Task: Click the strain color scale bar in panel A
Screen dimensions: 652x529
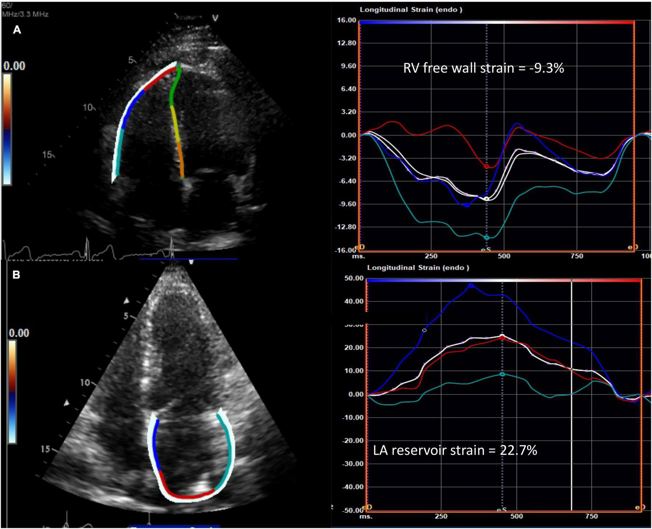Action: (7, 129)
